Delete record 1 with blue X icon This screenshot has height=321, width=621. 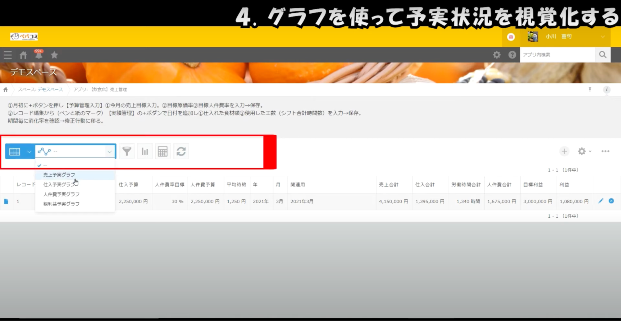coord(611,201)
